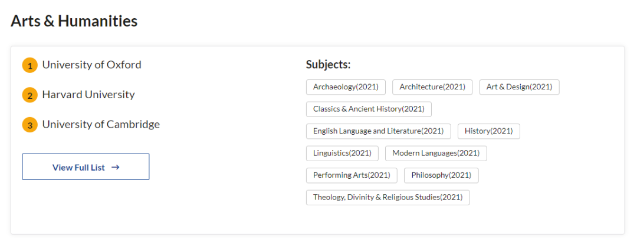Select the Modern Languages(2021) tag

click(x=436, y=154)
